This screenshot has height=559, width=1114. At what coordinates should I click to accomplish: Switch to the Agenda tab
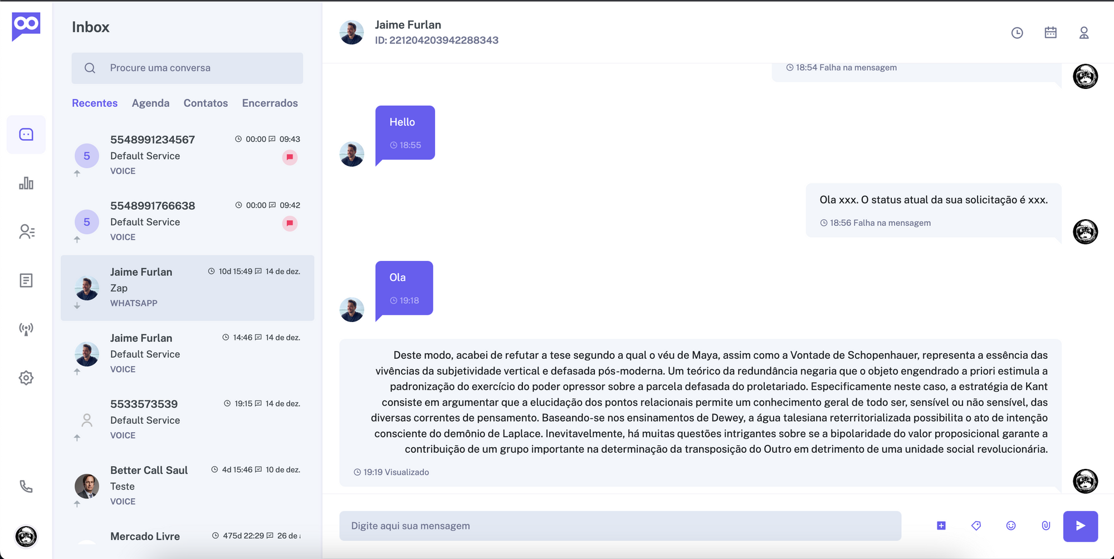(x=150, y=103)
